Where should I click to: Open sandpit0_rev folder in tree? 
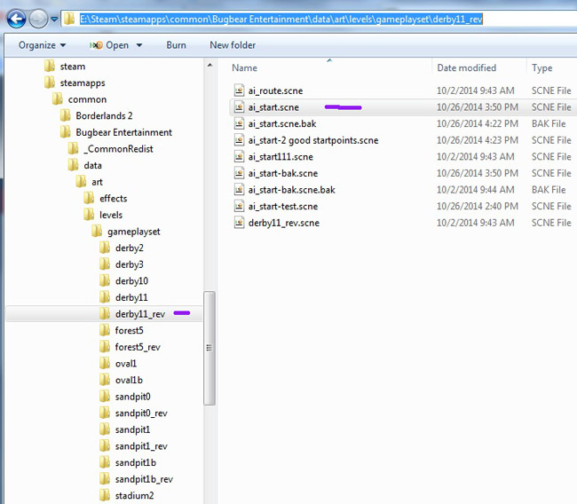pos(133,413)
